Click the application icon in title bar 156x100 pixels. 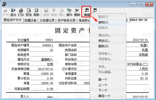(x=4, y=4)
